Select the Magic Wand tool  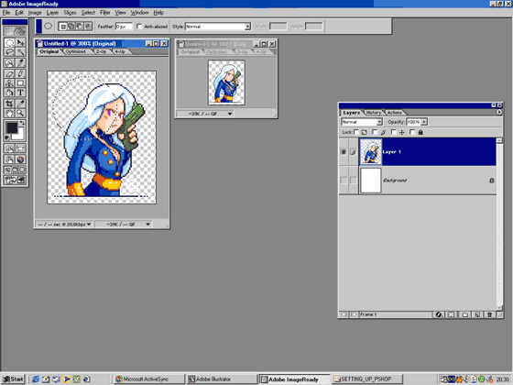point(20,52)
